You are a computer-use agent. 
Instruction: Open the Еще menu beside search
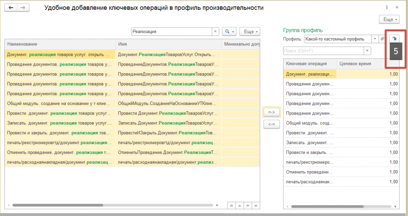pyautogui.click(x=249, y=31)
